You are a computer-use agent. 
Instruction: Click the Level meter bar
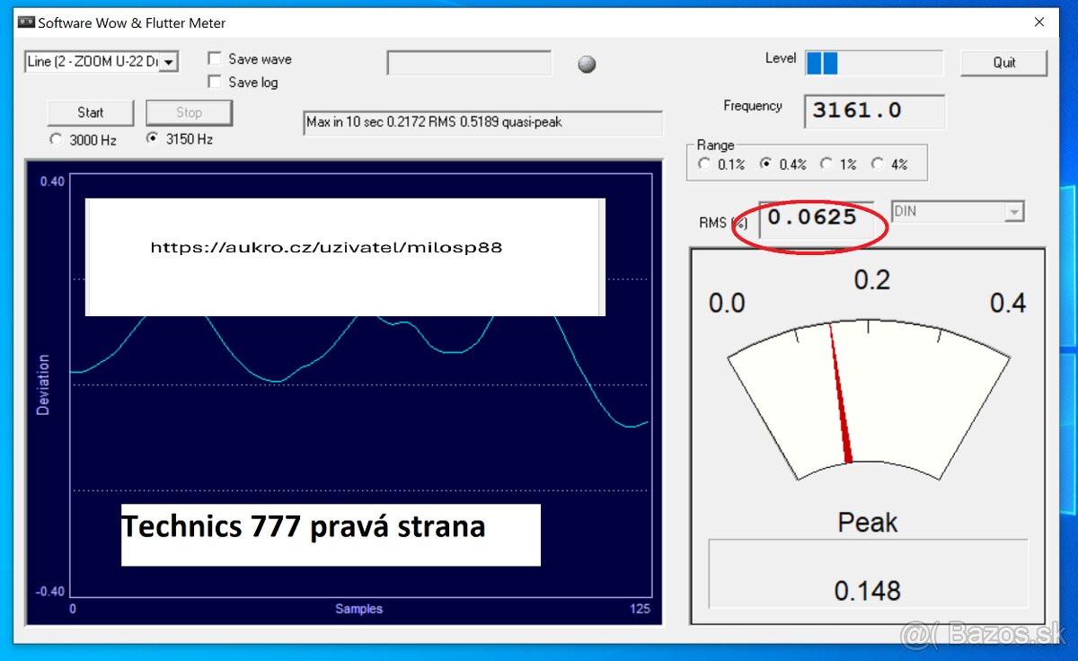pos(873,63)
